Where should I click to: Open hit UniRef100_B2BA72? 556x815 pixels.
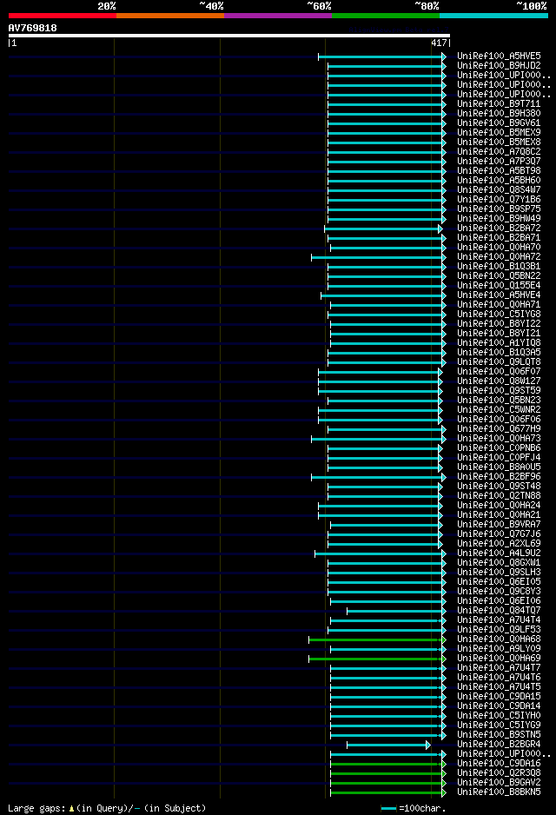pyautogui.click(x=499, y=229)
